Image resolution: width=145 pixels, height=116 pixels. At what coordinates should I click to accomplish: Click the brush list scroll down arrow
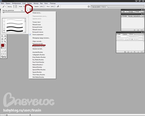[25, 32]
